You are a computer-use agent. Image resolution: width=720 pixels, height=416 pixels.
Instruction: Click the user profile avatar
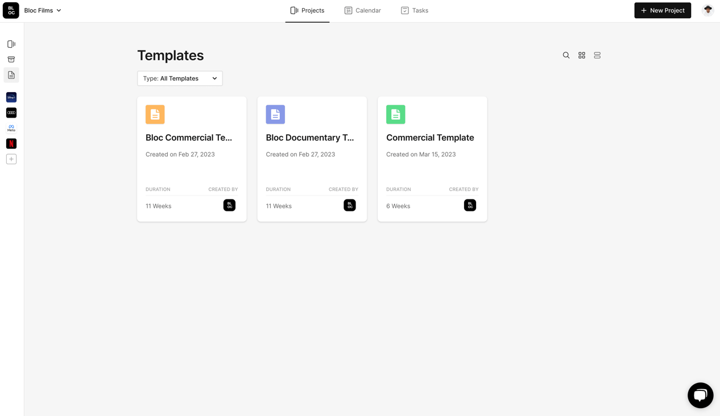pyautogui.click(x=707, y=10)
